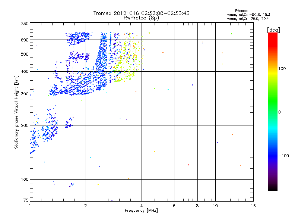Image resolution: width=298 pixels, height=224 pixels.
Task: Click the x-axis tick label '4'
Action: coord(142,206)
